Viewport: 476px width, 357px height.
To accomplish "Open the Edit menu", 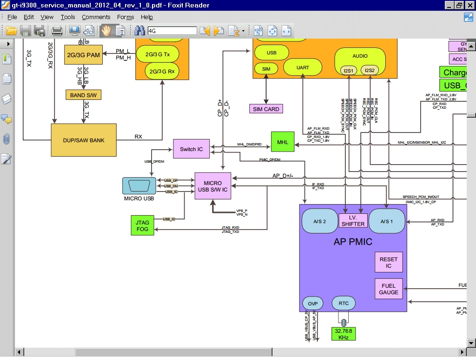I will tap(29, 17).
